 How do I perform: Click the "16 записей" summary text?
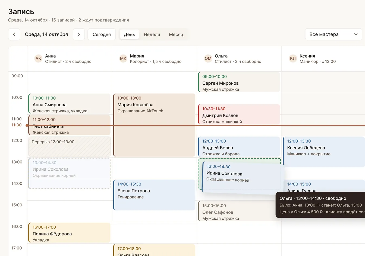(63, 20)
